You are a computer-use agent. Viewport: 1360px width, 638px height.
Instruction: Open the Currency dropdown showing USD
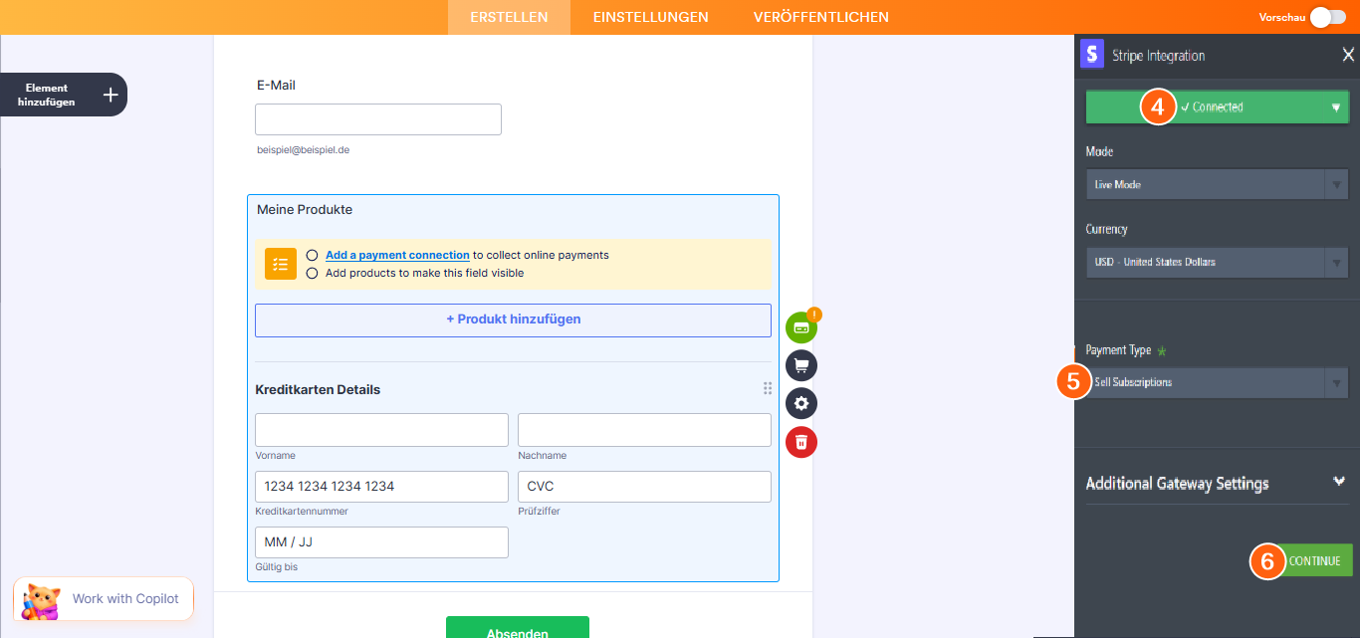pos(1216,262)
